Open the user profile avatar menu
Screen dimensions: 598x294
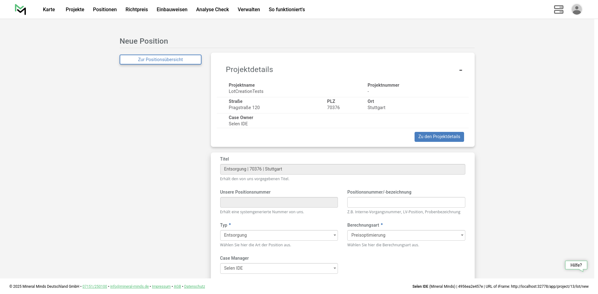click(x=577, y=9)
